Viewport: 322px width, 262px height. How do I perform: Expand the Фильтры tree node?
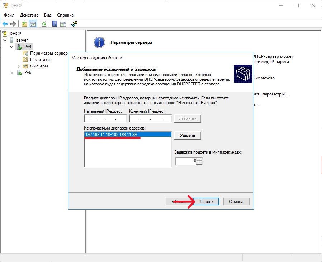click(19, 66)
